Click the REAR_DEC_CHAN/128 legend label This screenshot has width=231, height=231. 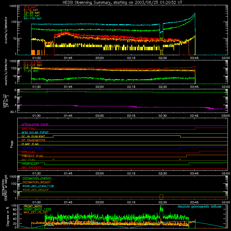(38, 186)
